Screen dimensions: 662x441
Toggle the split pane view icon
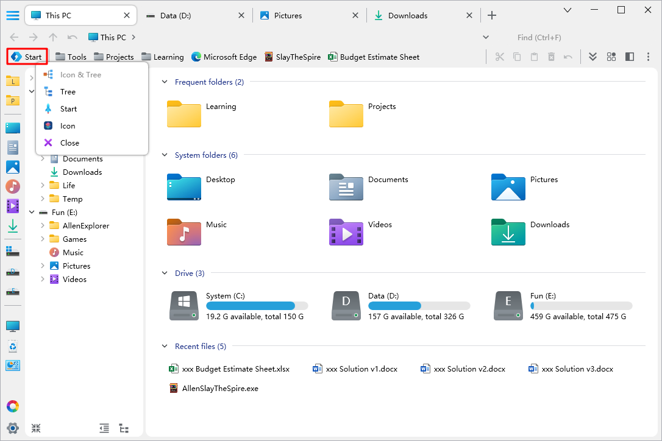630,57
